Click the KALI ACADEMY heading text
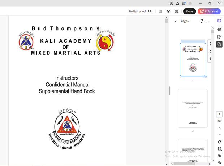224x166 pixels. 66,41
